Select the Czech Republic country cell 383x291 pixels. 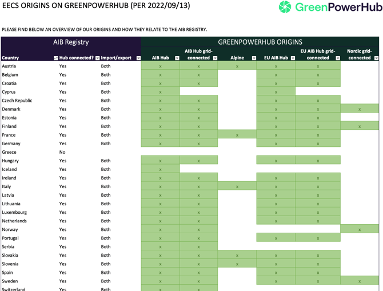(x=17, y=101)
